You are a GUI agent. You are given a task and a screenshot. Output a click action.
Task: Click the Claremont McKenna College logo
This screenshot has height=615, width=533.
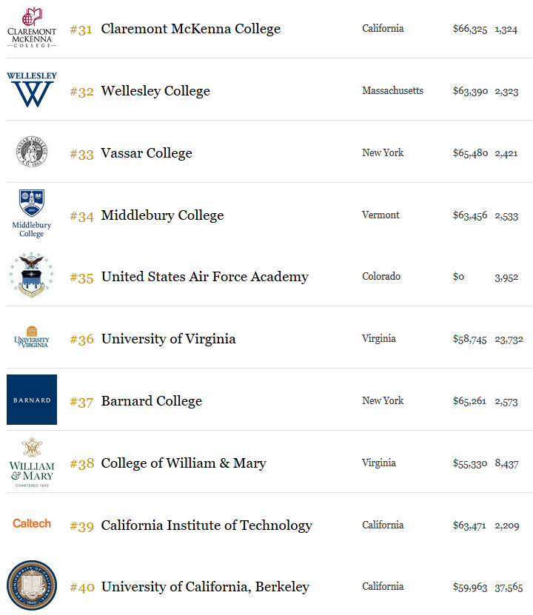click(32, 28)
